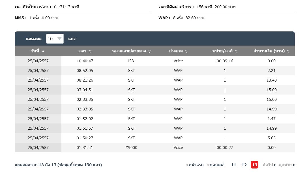Click the ถัดไป next page link
The height and width of the screenshot is (175, 307).
point(269,165)
